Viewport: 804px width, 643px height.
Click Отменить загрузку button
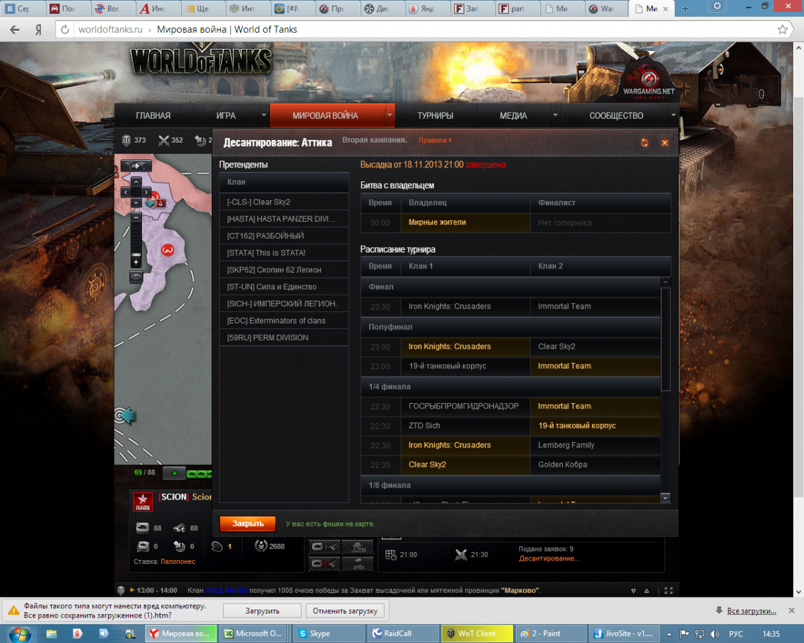[346, 611]
